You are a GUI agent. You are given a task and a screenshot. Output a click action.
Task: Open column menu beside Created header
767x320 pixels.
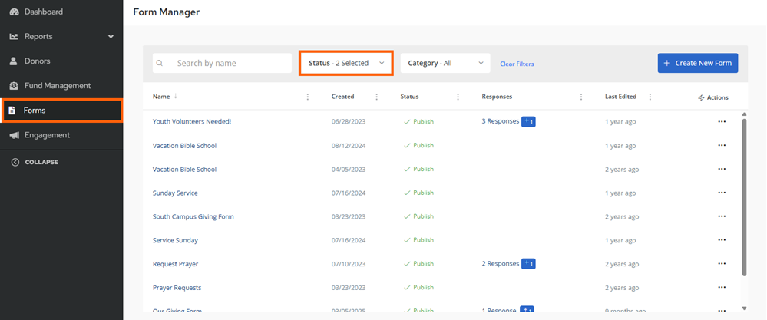[x=376, y=97]
